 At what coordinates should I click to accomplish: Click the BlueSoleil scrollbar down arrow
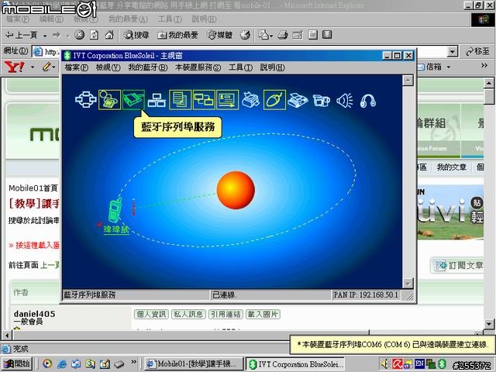408,283
